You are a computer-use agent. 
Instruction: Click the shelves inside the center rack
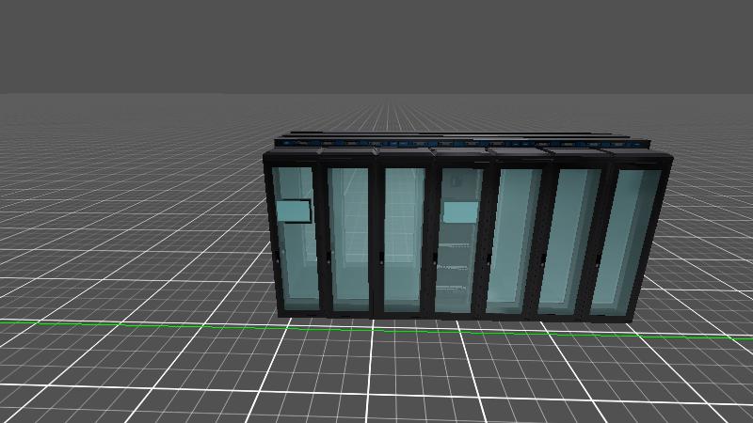(x=454, y=268)
